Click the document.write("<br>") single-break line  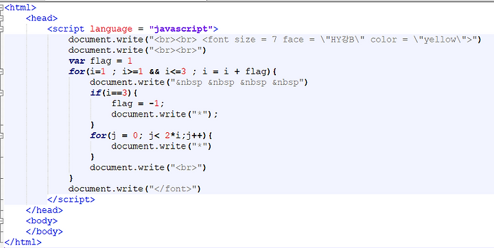pos(148,167)
